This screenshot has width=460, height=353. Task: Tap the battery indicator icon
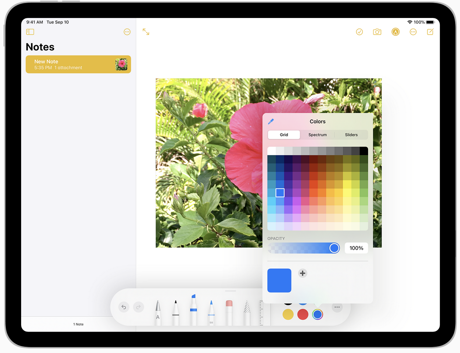pos(430,22)
